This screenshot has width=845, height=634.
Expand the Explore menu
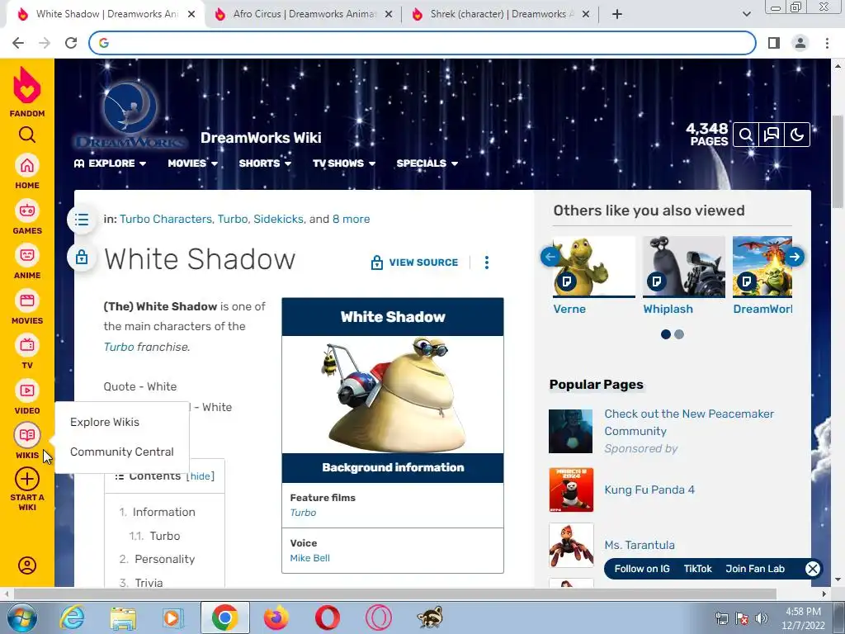(110, 163)
